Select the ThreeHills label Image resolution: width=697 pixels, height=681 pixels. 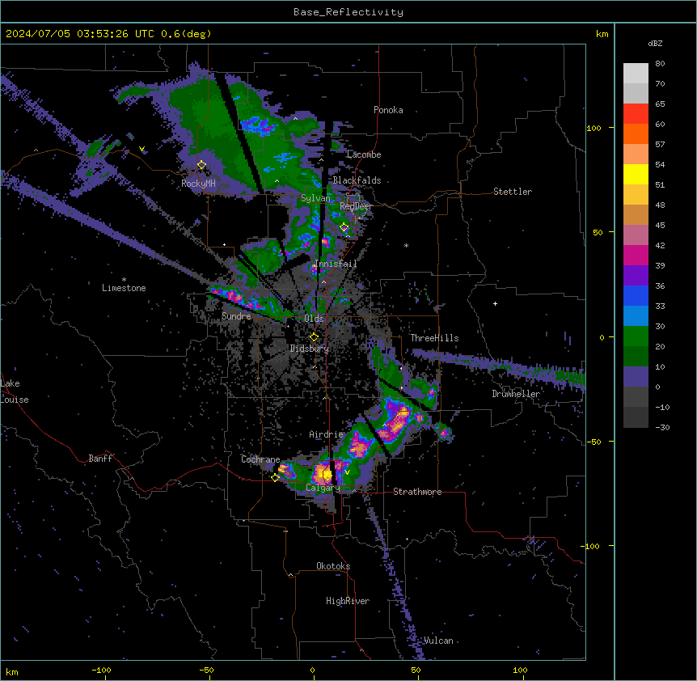[434, 338]
